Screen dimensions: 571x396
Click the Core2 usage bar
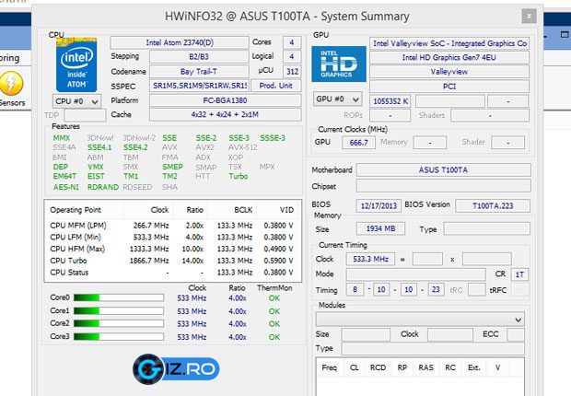[x=119, y=323]
